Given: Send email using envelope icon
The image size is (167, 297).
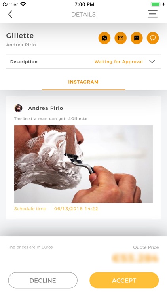Looking at the screenshot, I should point(121,38).
